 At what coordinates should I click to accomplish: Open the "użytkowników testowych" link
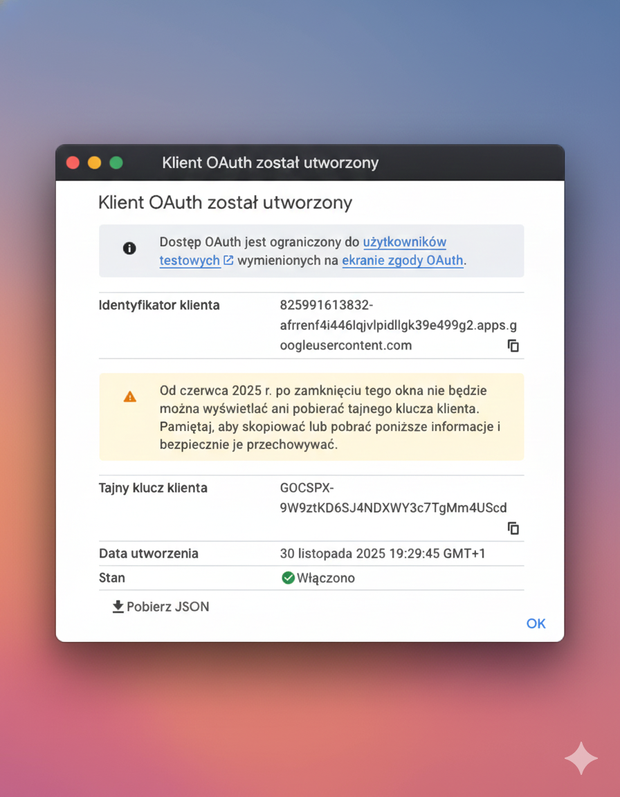[x=404, y=242]
